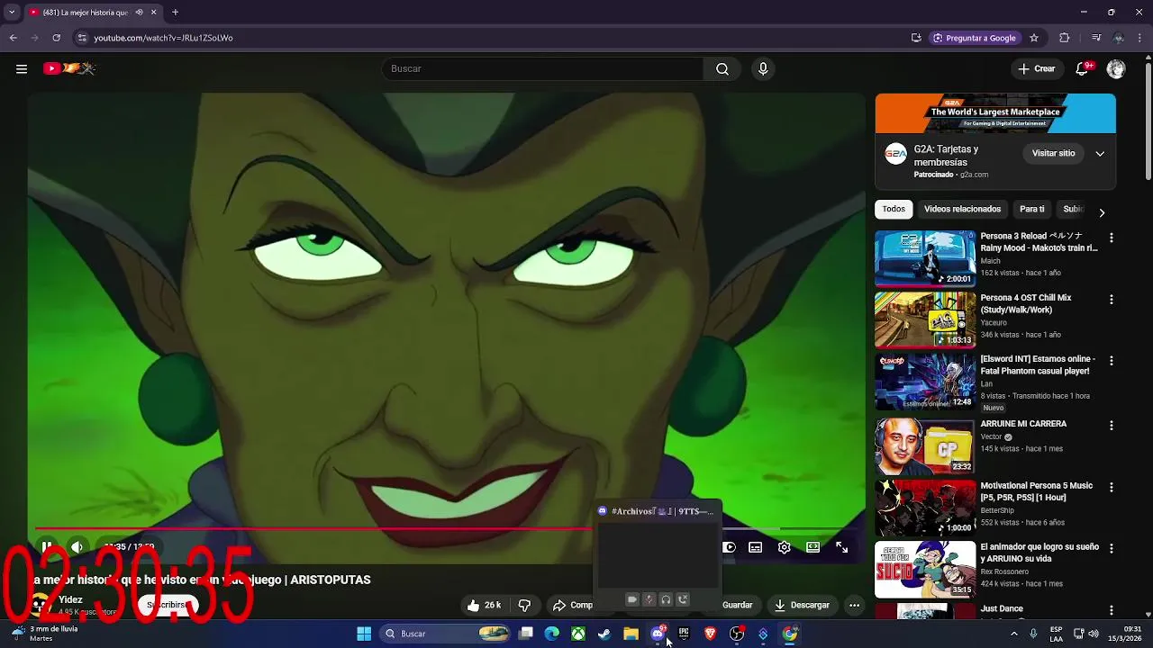Open the YouTube account avatar menu
Image resolution: width=1153 pixels, height=648 pixels.
pos(1116,68)
